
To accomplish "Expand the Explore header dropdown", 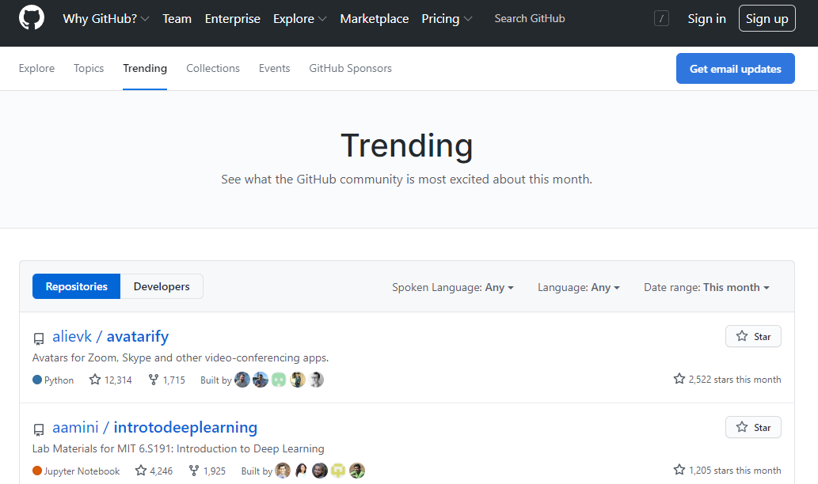I will [x=299, y=19].
